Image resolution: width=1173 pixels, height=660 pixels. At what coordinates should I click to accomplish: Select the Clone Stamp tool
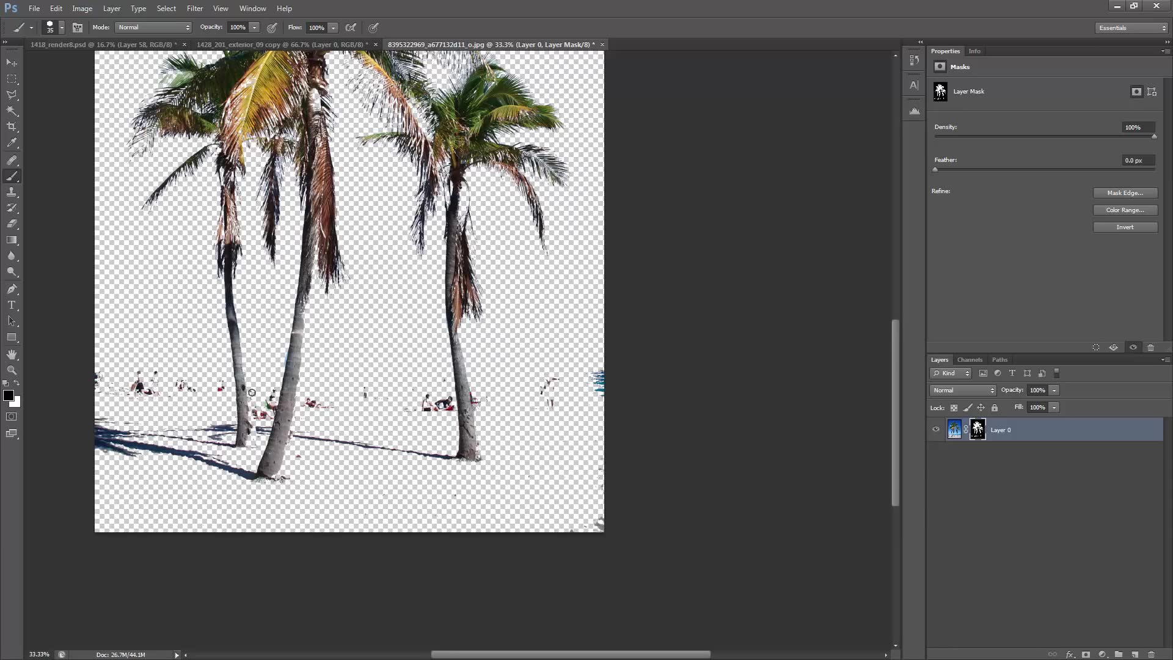point(12,192)
